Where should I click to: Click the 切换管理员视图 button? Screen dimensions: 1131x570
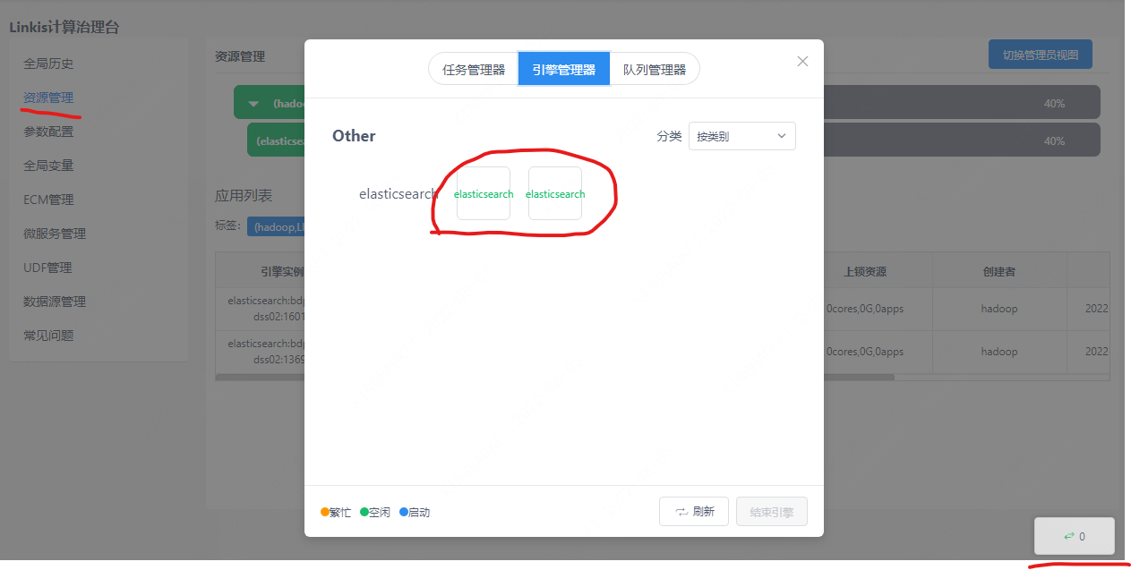pos(1040,55)
